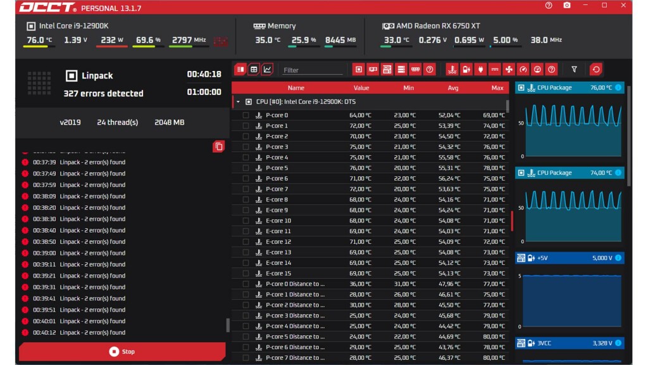Copy the error log with the copy icon
The width and height of the screenshot is (648, 365).
219,146
